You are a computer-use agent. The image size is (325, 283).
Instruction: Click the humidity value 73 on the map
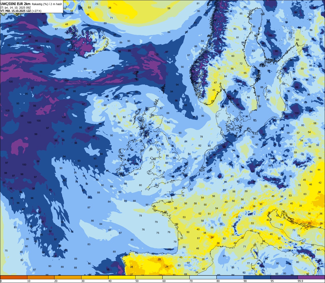[294, 230]
